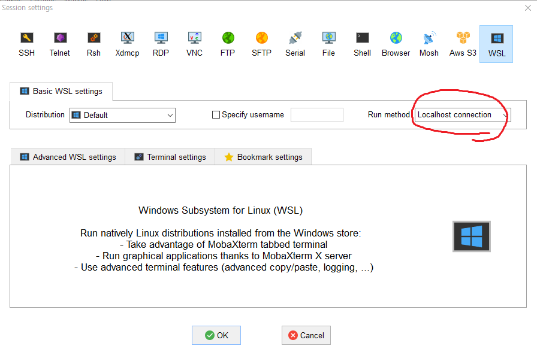Screen dimensions: 537x361
Task: Select the Shell session icon
Action: click(362, 44)
